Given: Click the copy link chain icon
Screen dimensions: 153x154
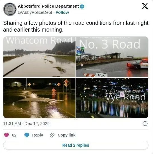Looking at the screenshot, I should (52, 135).
